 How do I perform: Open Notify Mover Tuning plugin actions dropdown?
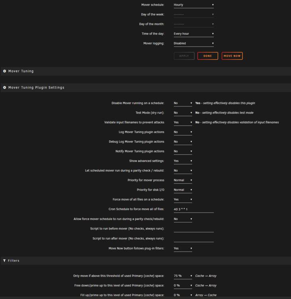[x=183, y=151]
